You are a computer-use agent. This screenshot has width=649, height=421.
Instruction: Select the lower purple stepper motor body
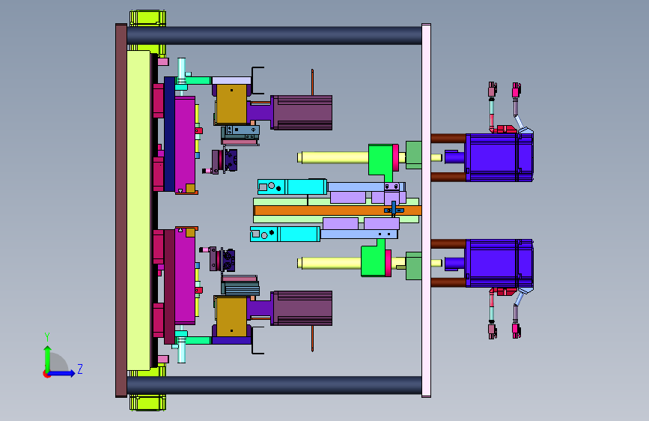[302, 309]
